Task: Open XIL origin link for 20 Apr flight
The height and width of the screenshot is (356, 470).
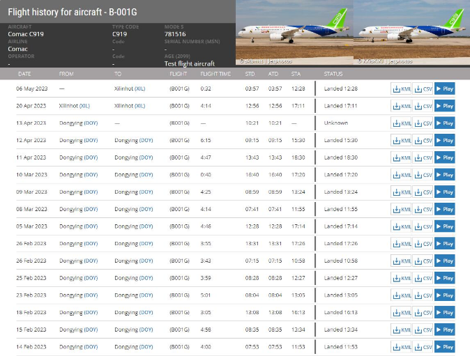Action: coord(84,106)
